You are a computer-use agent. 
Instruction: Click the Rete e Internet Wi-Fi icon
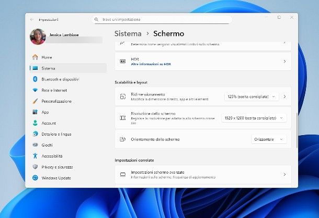pos(35,90)
